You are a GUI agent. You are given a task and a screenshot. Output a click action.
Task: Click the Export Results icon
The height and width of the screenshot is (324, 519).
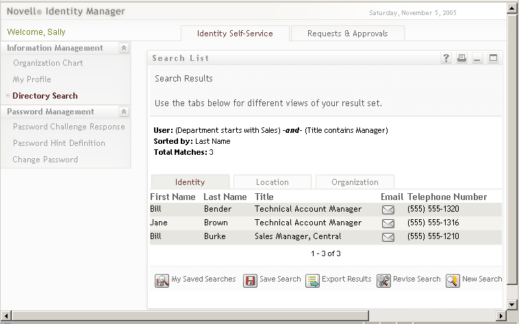tap(313, 280)
